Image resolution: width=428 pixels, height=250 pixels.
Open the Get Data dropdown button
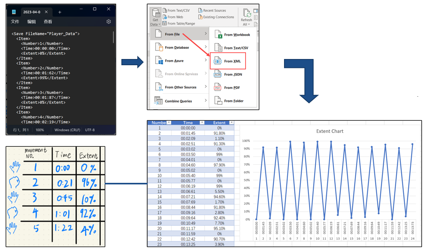[155, 17]
